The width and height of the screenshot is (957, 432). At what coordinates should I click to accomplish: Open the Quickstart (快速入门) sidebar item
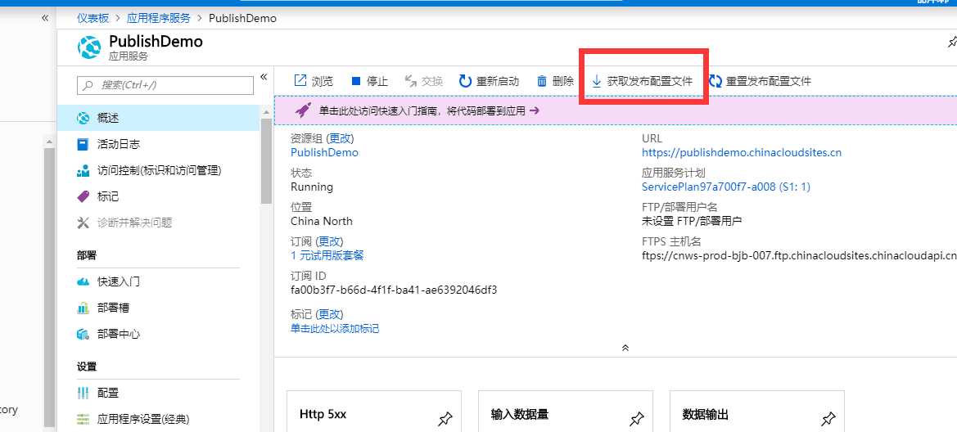point(159,282)
